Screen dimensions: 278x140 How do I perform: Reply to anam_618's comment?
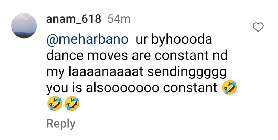click(61, 124)
